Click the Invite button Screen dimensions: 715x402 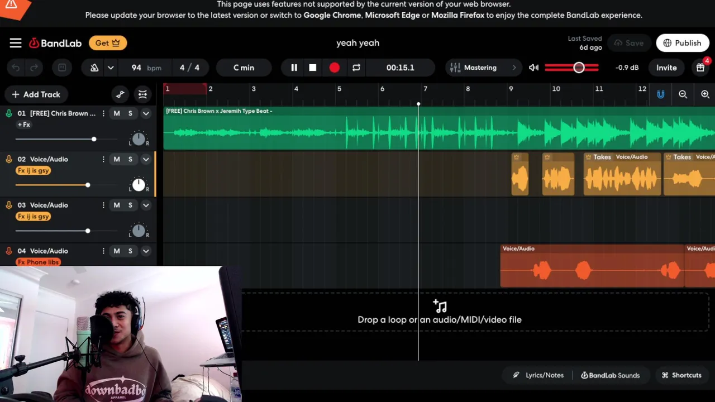pos(666,68)
